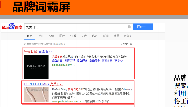Open camera image search icon
Image resolution: width=188 pixels, height=107 pixels.
tap(129, 27)
